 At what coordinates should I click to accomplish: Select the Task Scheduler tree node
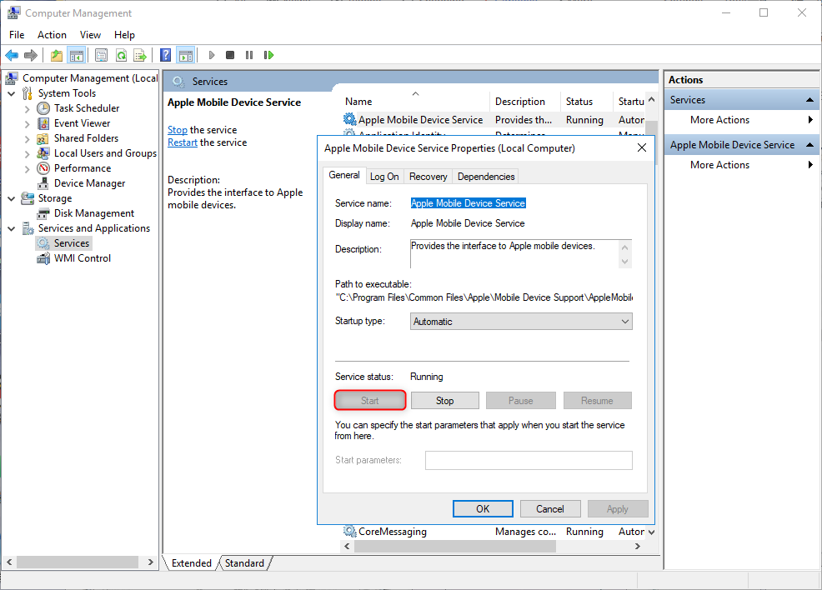coord(87,108)
